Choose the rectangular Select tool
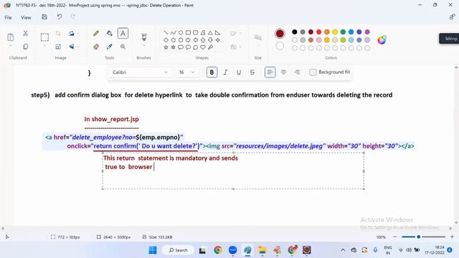The image size is (459, 258). coord(44,37)
